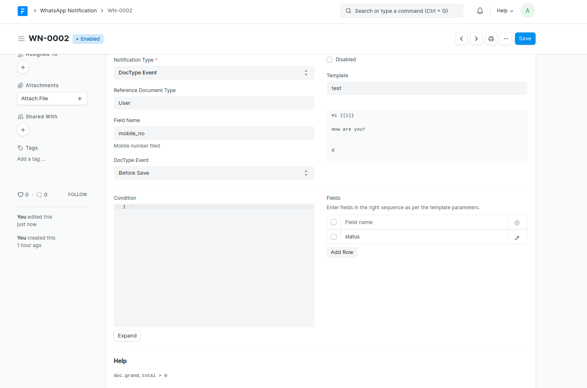The height and width of the screenshot is (388, 587).
Task: Like the document heart icon
Action: coord(21,195)
